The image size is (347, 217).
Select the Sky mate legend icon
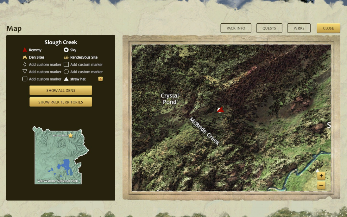66,50
